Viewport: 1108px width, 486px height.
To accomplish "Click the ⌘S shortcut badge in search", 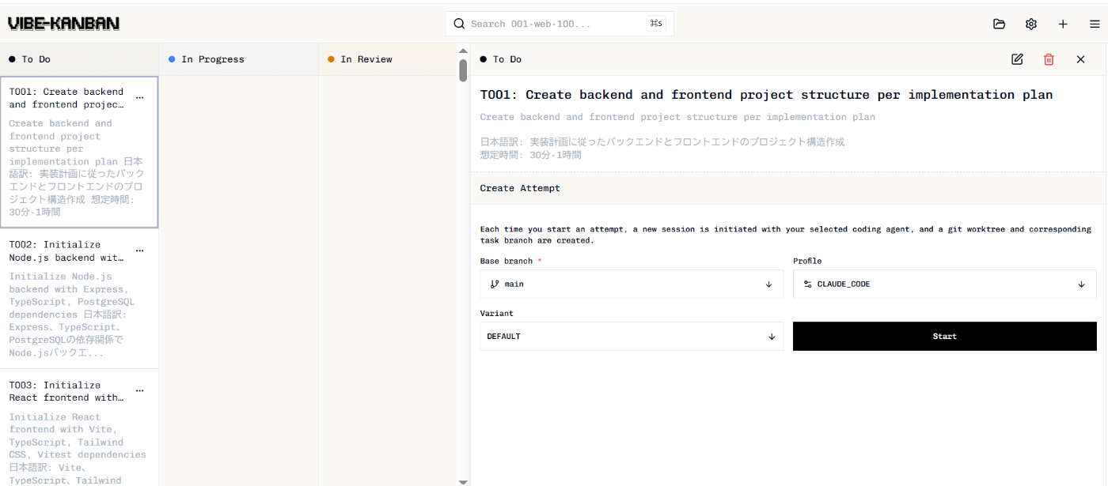I will (x=656, y=24).
